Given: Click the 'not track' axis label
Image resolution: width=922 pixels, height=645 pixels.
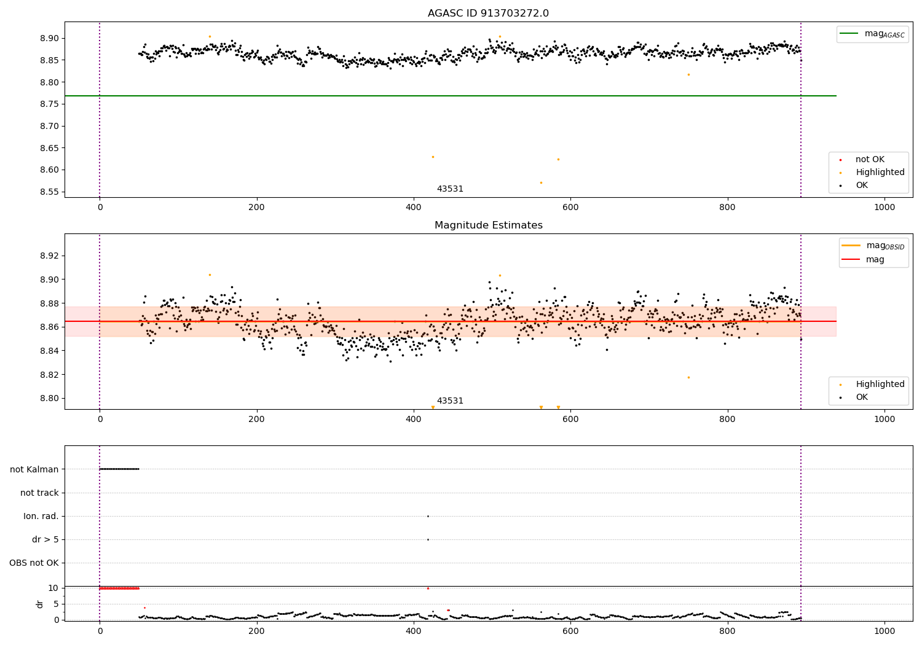Looking at the screenshot, I should point(39,493).
